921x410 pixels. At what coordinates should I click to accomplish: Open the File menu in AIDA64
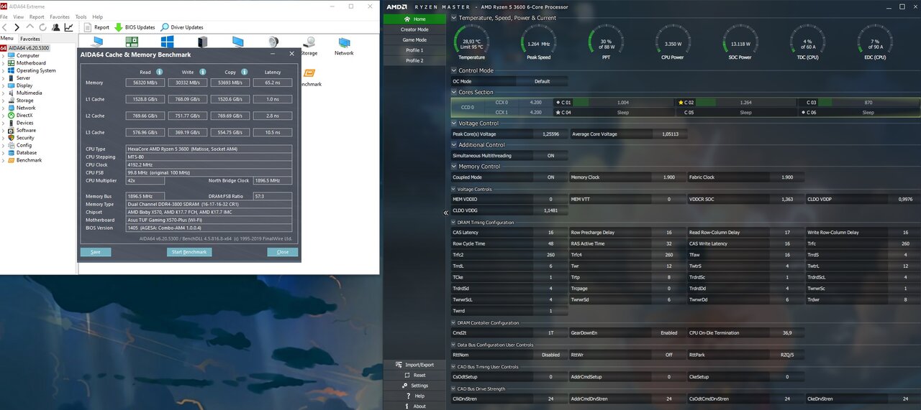pyautogui.click(x=4, y=17)
